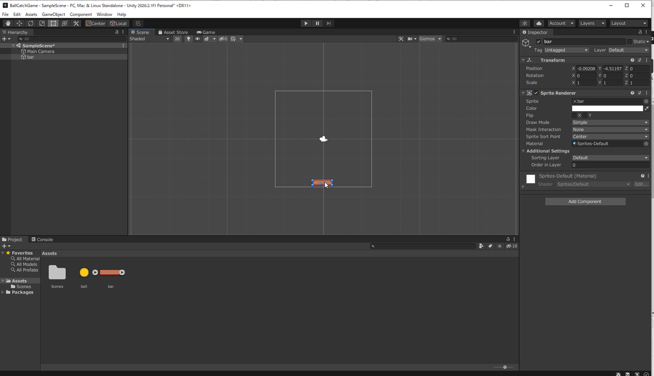Image resolution: width=654 pixels, height=376 pixels.
Task: Lock the Hierarchy panel
Action: [x=117, y=32]
